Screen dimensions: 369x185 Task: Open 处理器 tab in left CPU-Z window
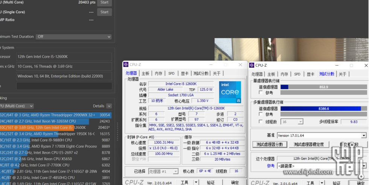point(131,73)
